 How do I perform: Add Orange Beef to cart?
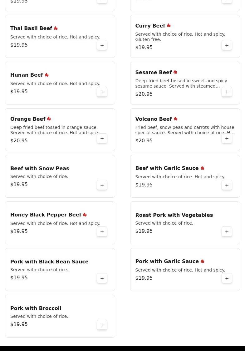click(x=102, y=139)
